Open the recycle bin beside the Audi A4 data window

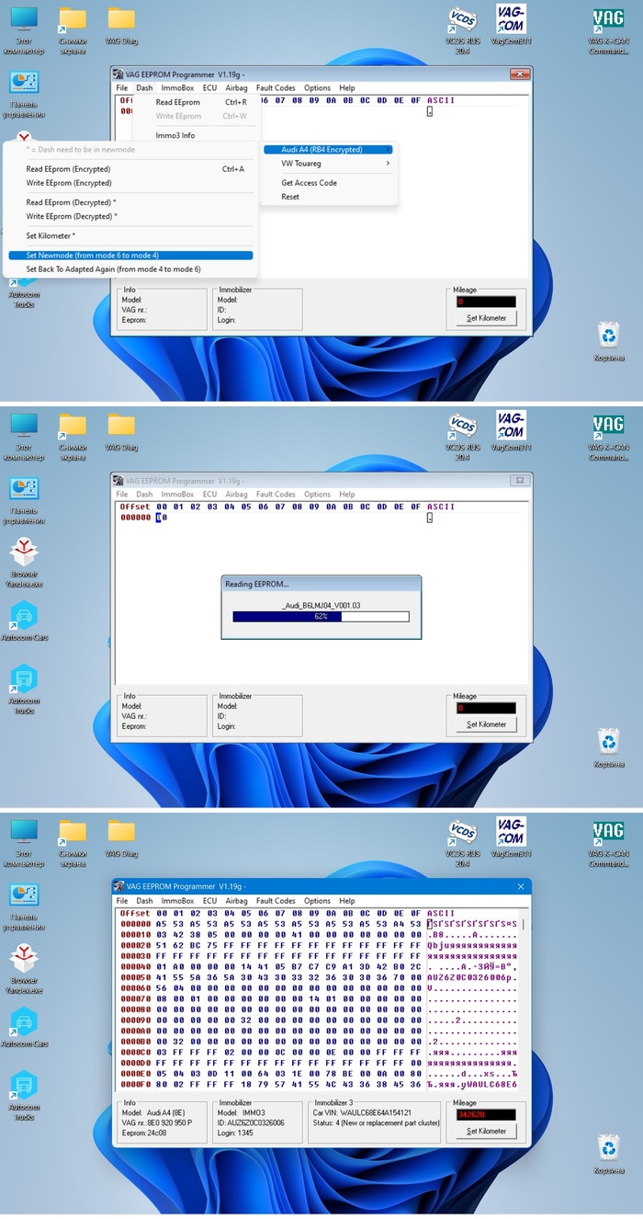pyautogui.click(x=608, y=1154)
